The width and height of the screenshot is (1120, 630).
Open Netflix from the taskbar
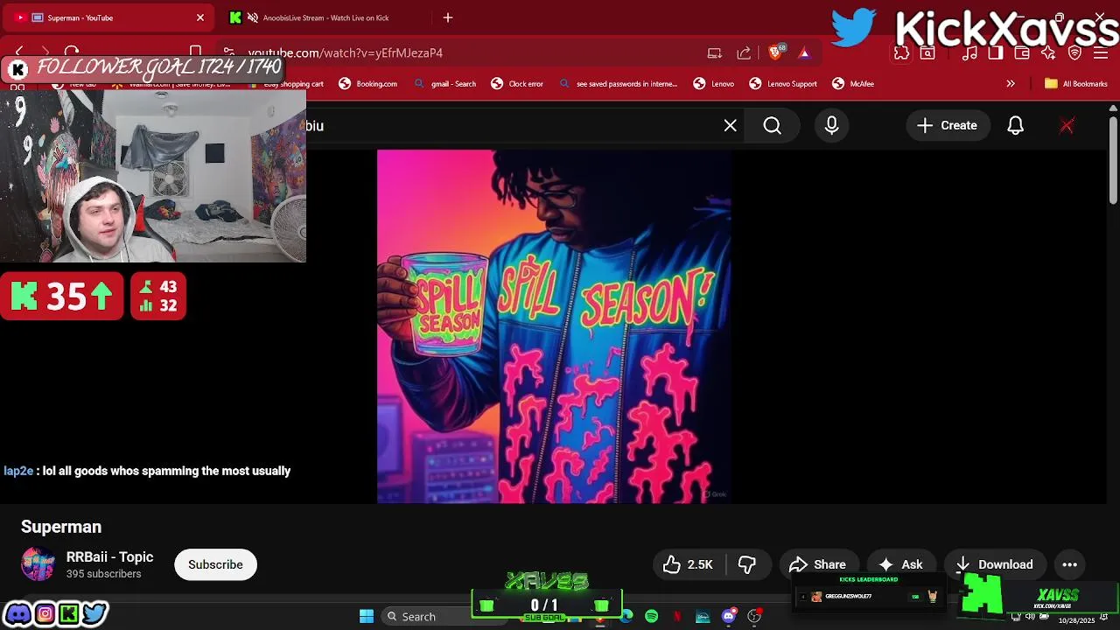point(676,617)
